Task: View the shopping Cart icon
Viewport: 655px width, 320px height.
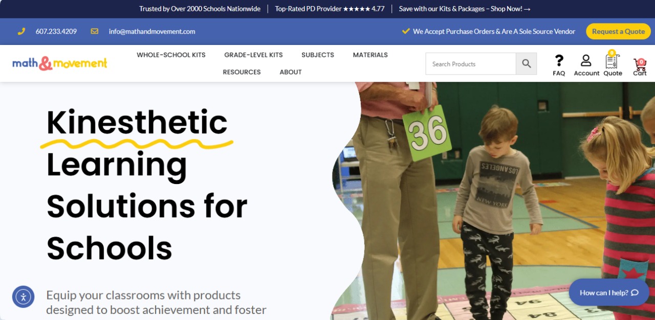Action: point(640,64)
